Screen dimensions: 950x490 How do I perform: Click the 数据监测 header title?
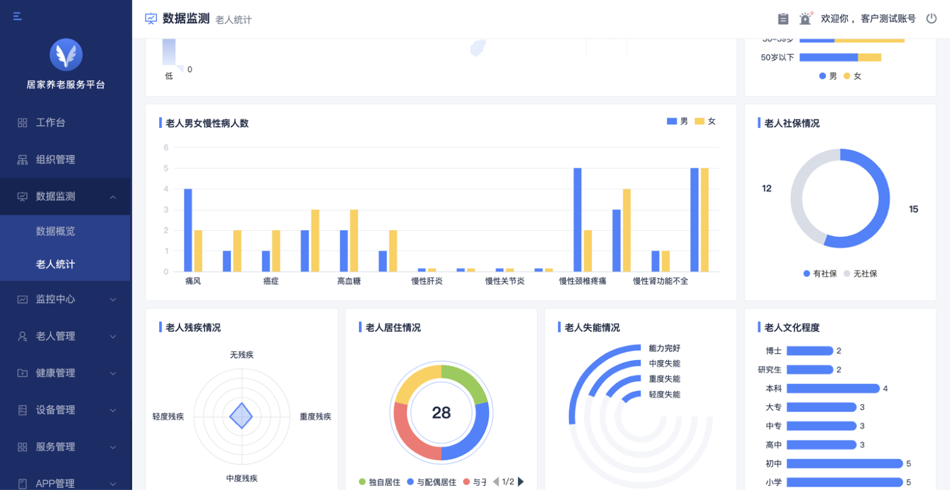point(186,19)
